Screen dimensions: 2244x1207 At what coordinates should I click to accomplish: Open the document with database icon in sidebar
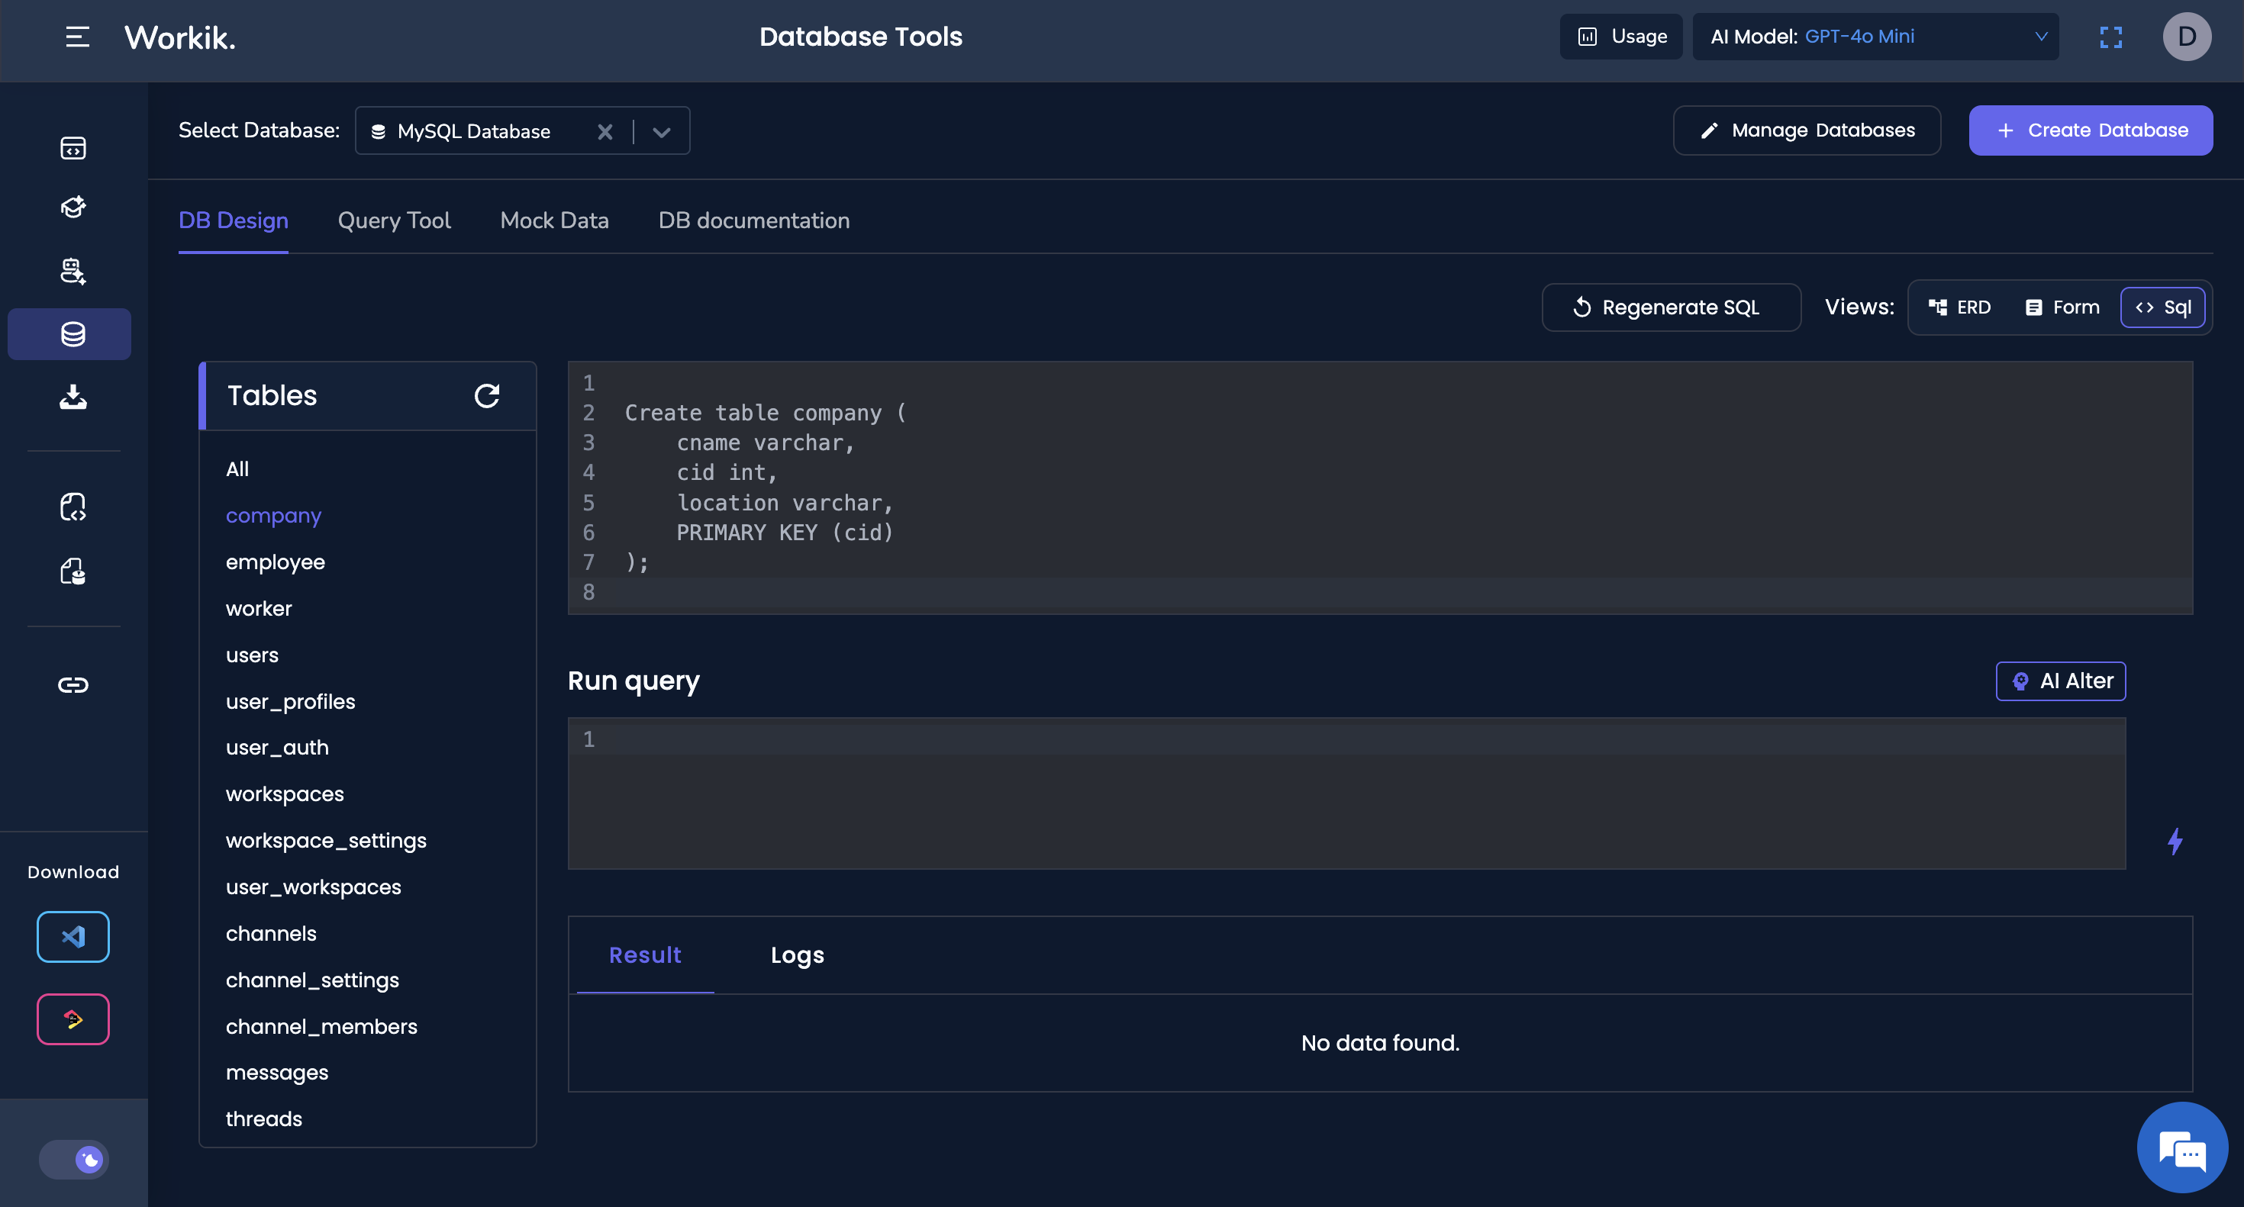(73, 571)
